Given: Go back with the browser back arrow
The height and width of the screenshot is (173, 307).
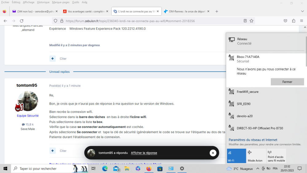Looking at the screenshot, I should click(x=5, y=21).
